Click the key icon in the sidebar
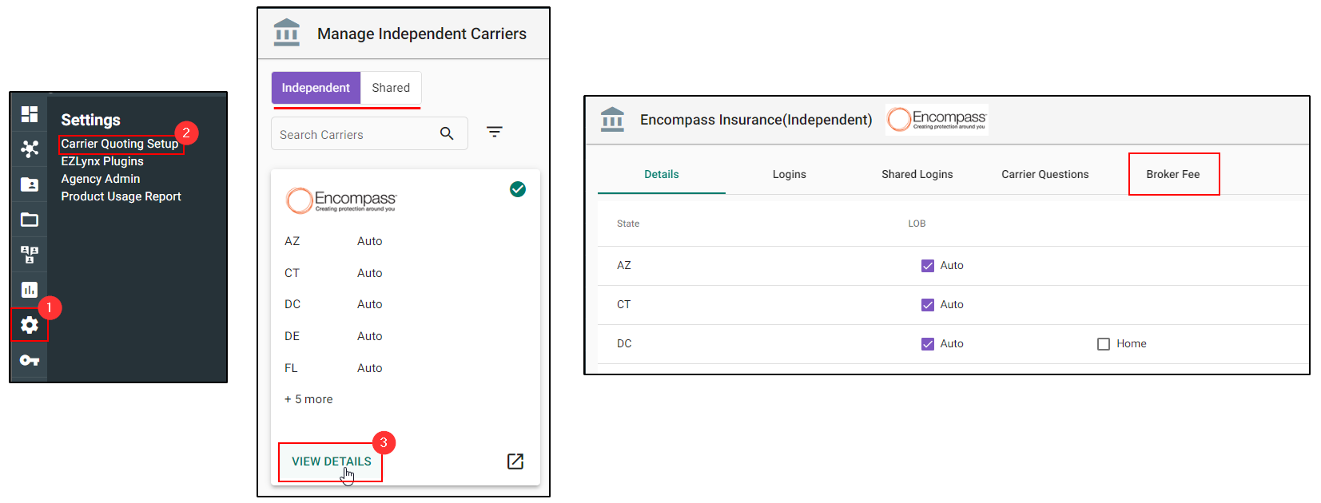Image resolution: width=1321 pixels, height=503 pixels. point(30,360)
